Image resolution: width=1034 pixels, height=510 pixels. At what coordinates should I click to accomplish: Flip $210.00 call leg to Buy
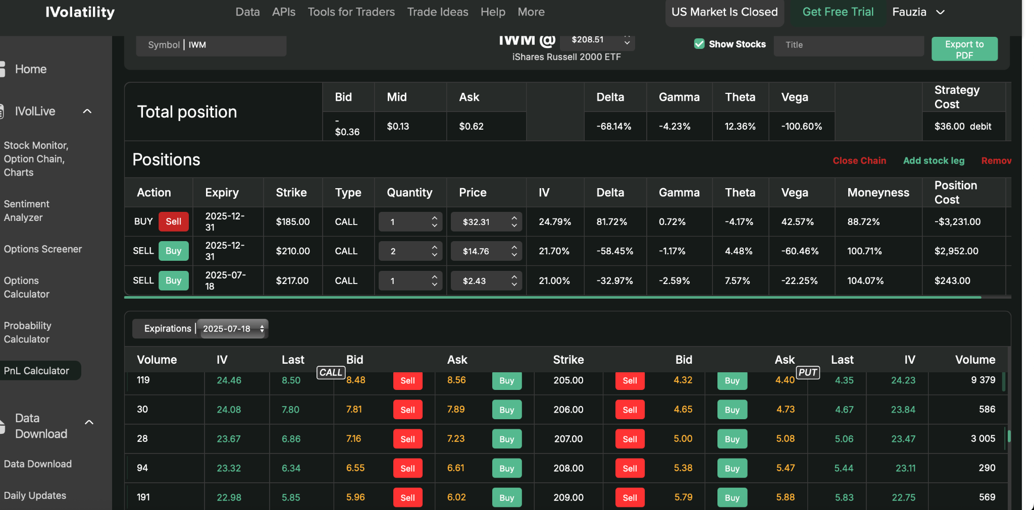tap(174, 251)
